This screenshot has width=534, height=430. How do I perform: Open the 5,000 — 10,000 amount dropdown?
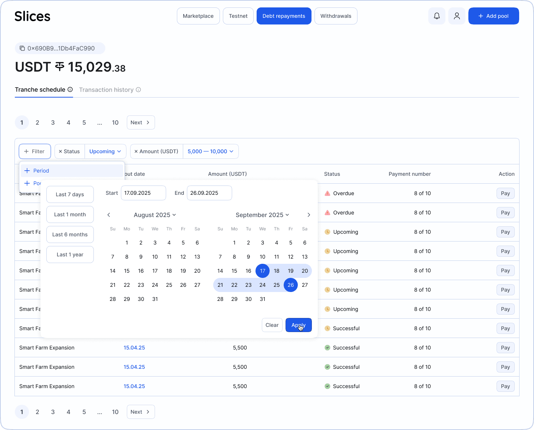tap(210, 151)
